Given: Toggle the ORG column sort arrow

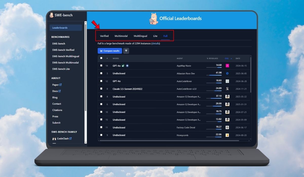Looking at the screenshot, I should (x=231, y=58).
